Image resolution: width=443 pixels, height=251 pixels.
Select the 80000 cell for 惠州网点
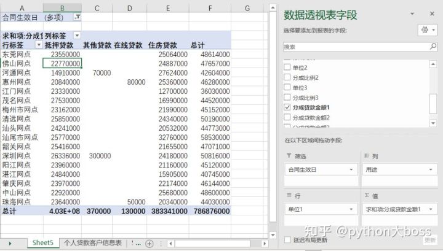(129, 82)
